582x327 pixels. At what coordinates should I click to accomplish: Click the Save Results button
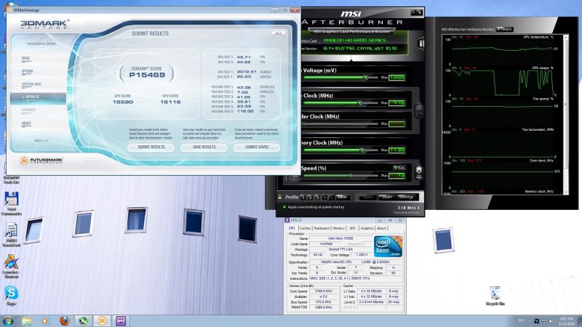pos(204,148)
